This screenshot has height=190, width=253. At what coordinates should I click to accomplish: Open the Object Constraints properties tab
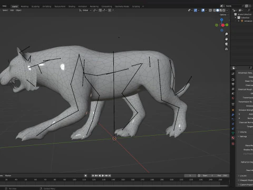click(233, 128)
